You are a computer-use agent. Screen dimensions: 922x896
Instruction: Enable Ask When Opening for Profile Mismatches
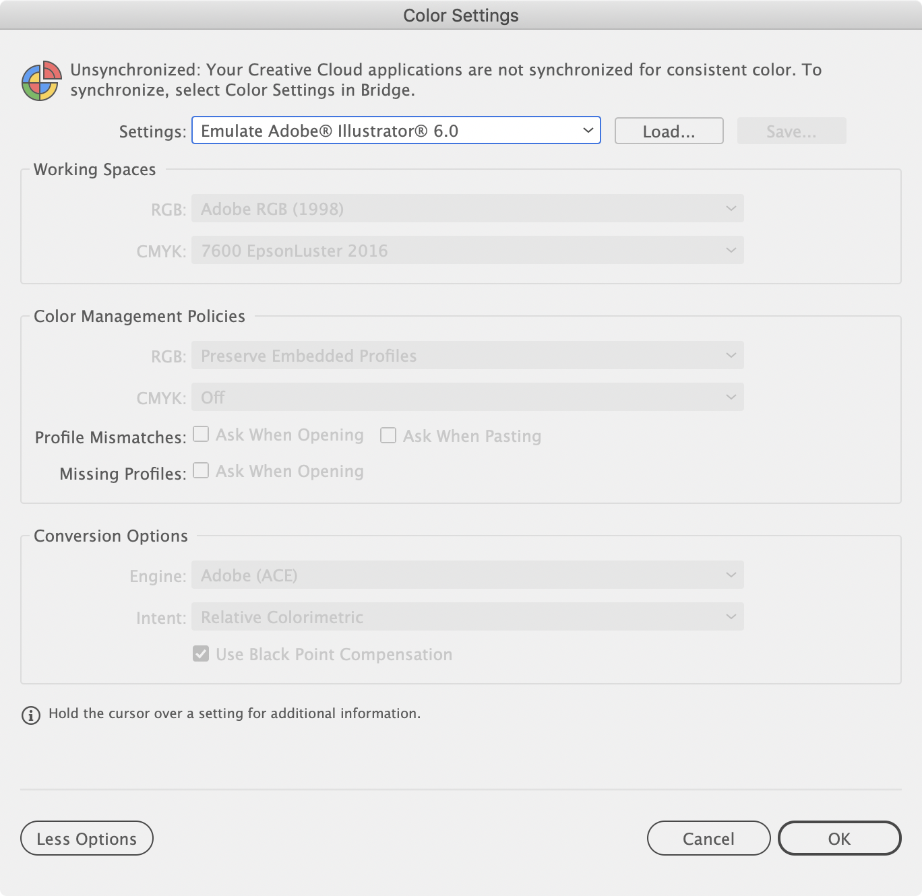click(200, 435)
